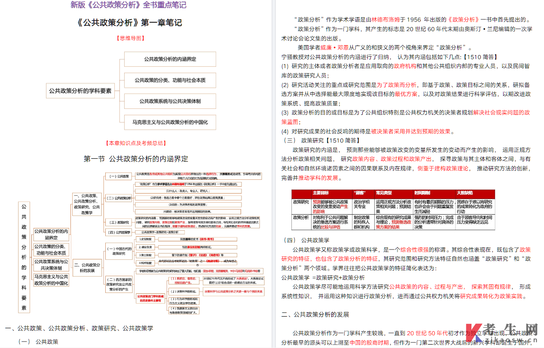
Task: Click the line '公共政策学 =政策研究+政策分析' on the right page
Action: [323, 277]
